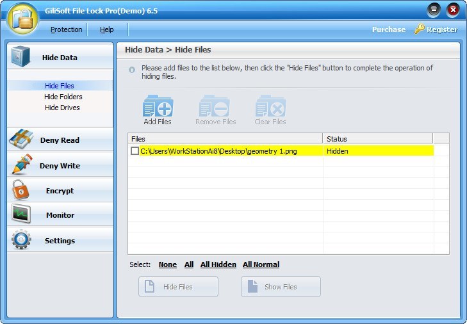Click the All selection link
The width and height of the screenshot is (467, 324).
pyautogui.click(x=189, y=264)
